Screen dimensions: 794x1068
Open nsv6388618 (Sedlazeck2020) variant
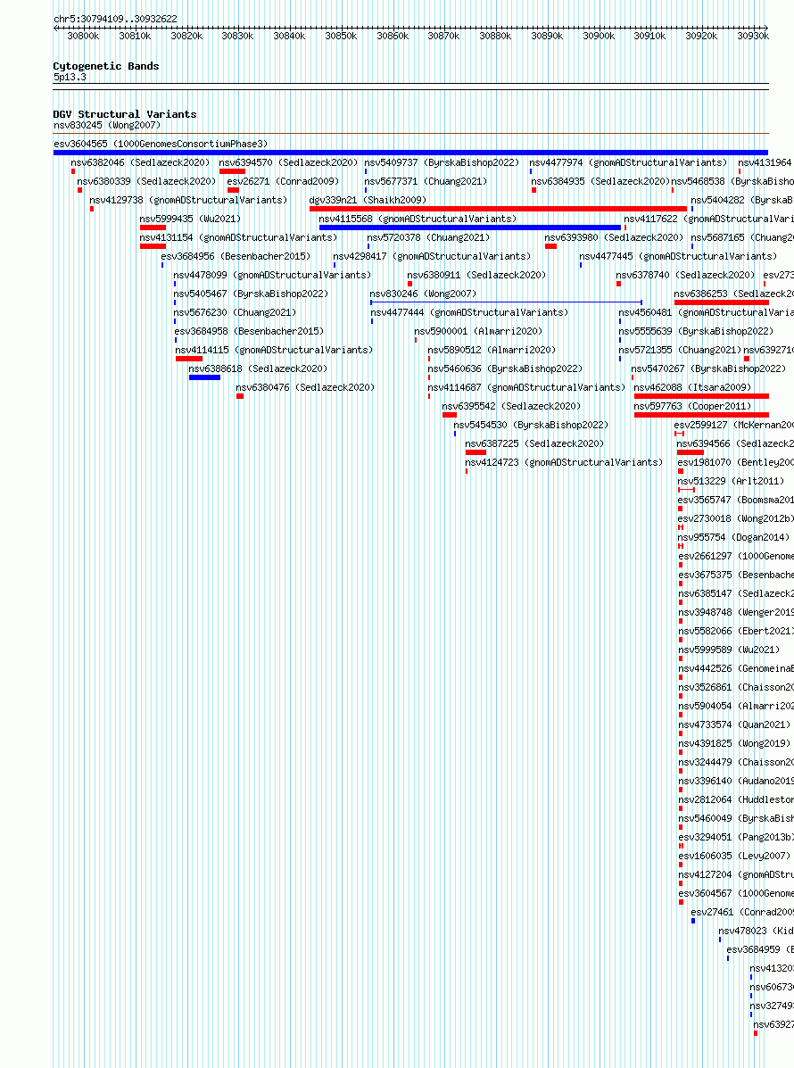[x=258, y=368]
